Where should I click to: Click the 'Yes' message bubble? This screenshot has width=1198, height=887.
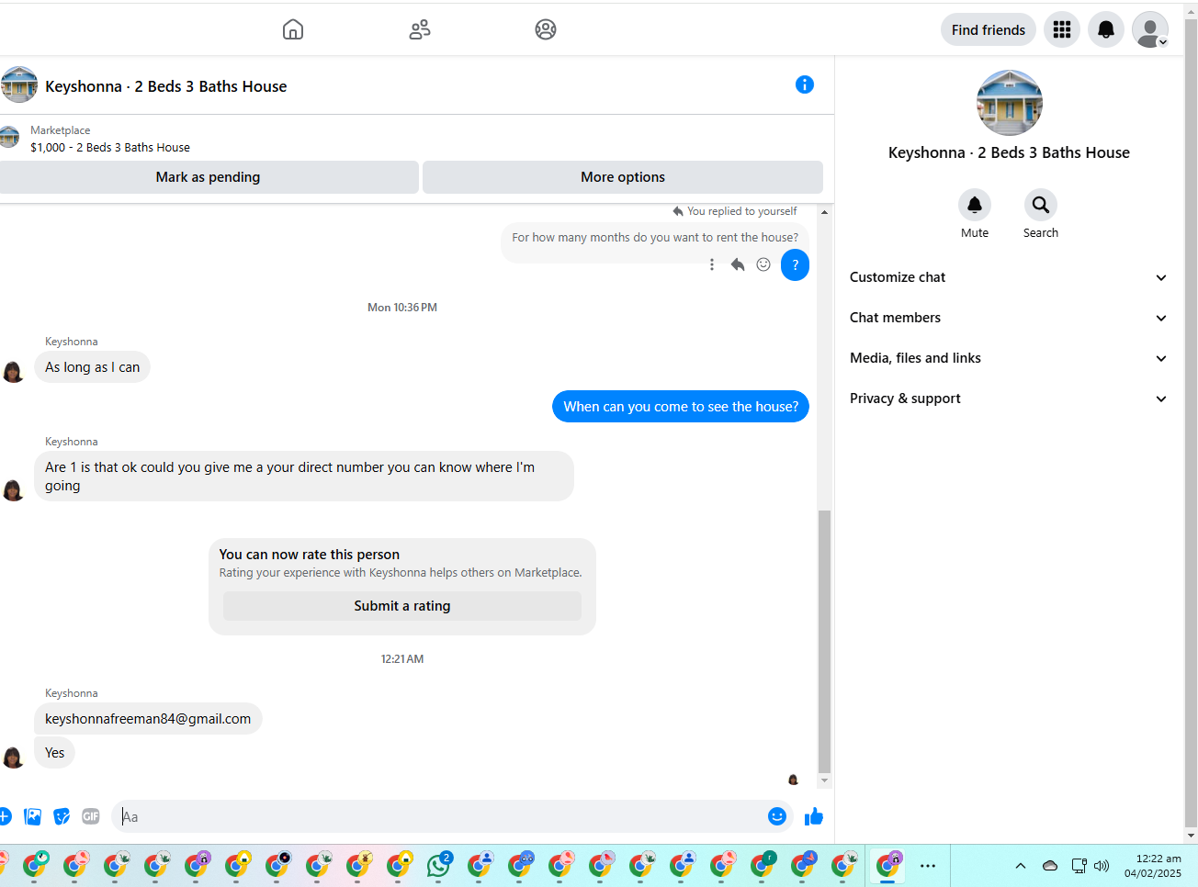[55, 753]
